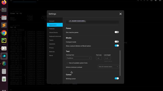The image size is (163, 91).
Task: Close the Settings dialog with X
Action: (120, 14)
